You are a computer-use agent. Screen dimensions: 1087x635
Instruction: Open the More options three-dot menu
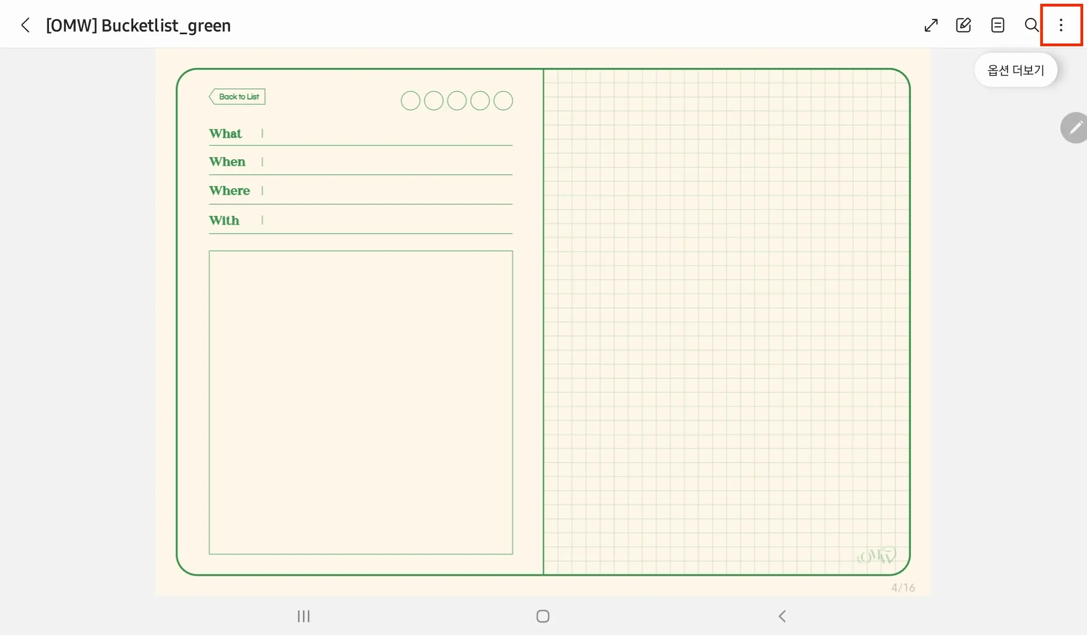(1061, 25)
